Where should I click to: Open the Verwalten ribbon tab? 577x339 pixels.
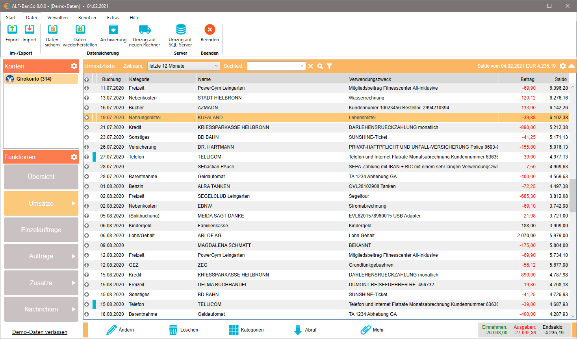[58, 18]
